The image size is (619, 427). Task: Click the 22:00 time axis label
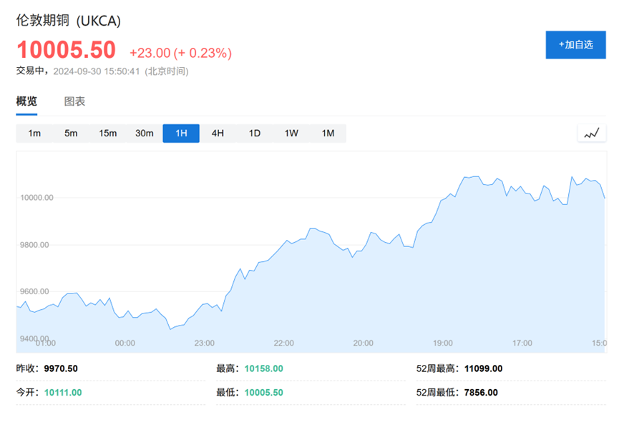click(x=284, y=343)
